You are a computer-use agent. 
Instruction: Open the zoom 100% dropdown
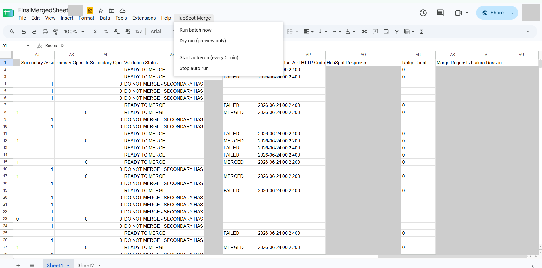pyautogui.click(x=74, y=32)
